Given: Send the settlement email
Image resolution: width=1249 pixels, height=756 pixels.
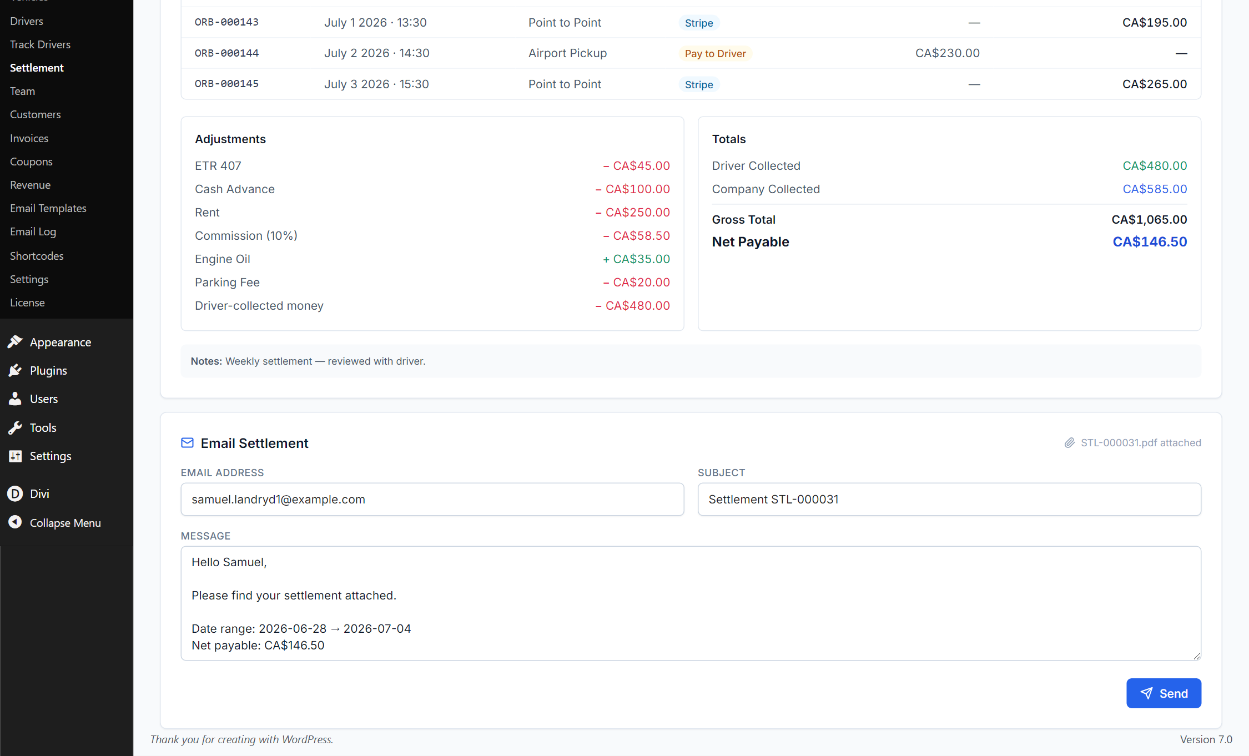Looking at the screenshot, I should point(1164,693).
